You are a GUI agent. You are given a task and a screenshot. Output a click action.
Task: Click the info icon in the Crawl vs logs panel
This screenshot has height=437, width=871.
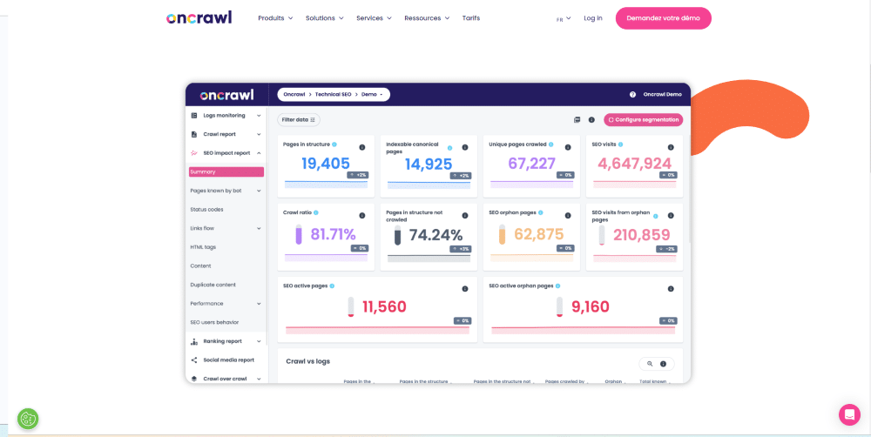click(x=663, y=364)
